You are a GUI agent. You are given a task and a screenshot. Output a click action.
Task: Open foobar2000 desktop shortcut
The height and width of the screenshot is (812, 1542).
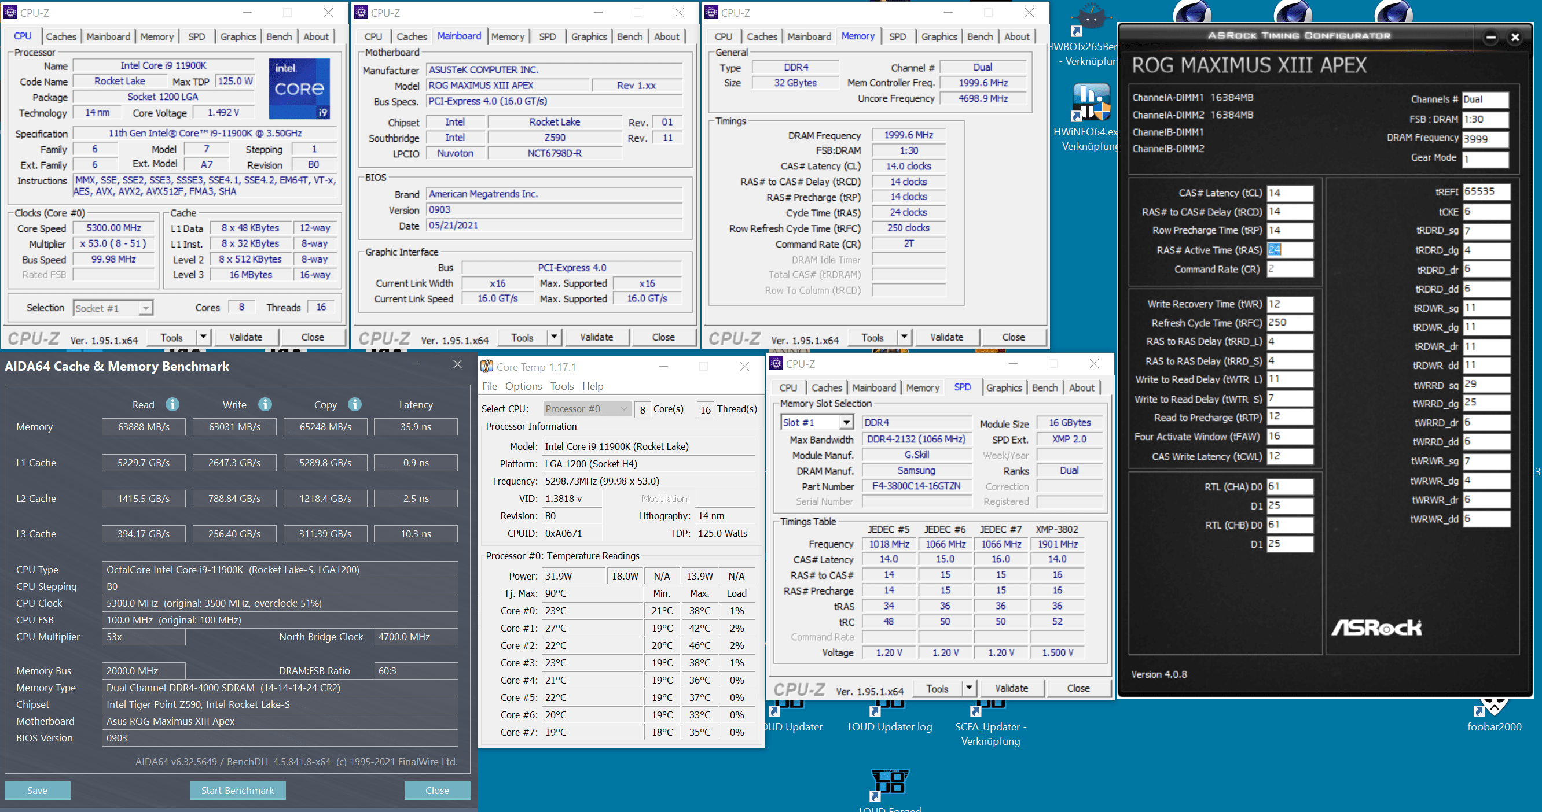(1494, 715)
